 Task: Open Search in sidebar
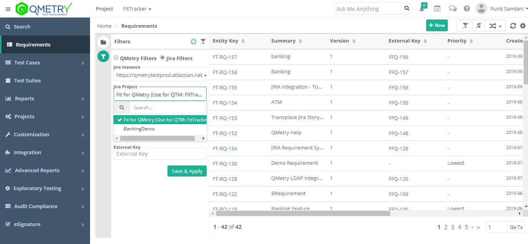click(45, 27)
